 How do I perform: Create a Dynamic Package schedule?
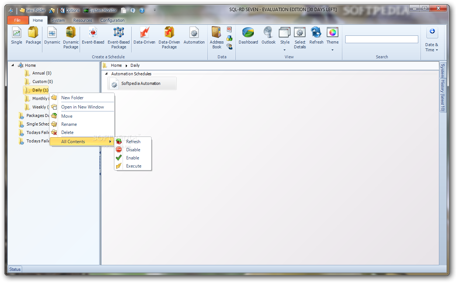[71, 38]
